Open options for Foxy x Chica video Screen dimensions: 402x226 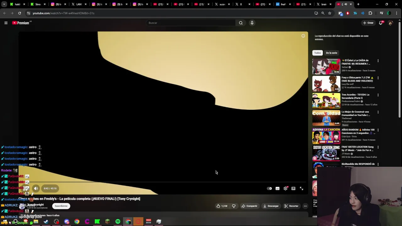click(x=378, y=78)
